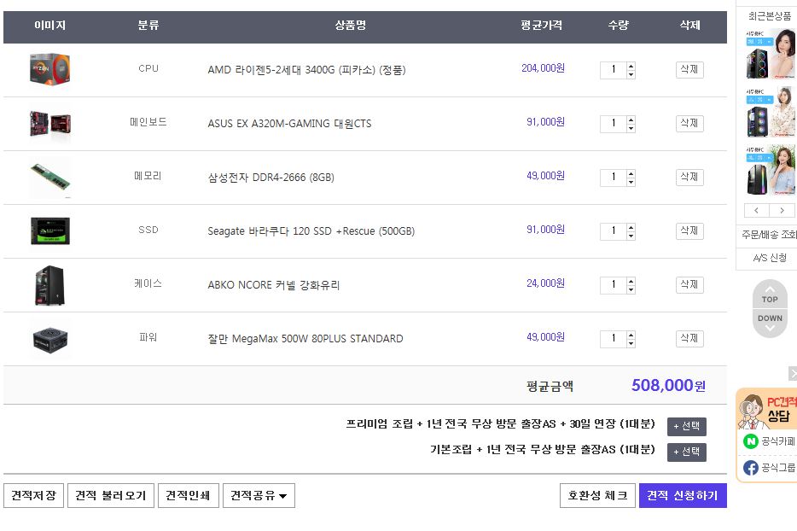Jump to page DOWN button
Viewport: 797px width, 531px height.
[x=770, y=323]
